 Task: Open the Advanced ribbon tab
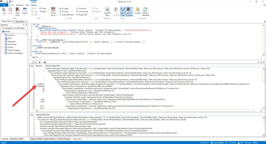coord(20,5)
